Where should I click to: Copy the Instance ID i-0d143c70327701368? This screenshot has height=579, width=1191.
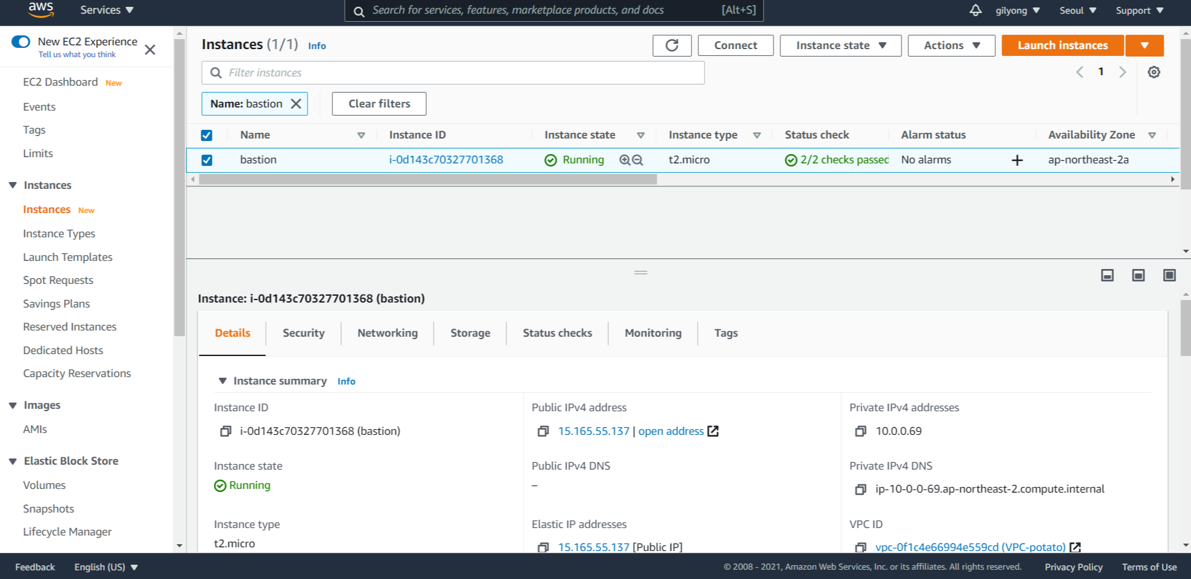[226, 431]
